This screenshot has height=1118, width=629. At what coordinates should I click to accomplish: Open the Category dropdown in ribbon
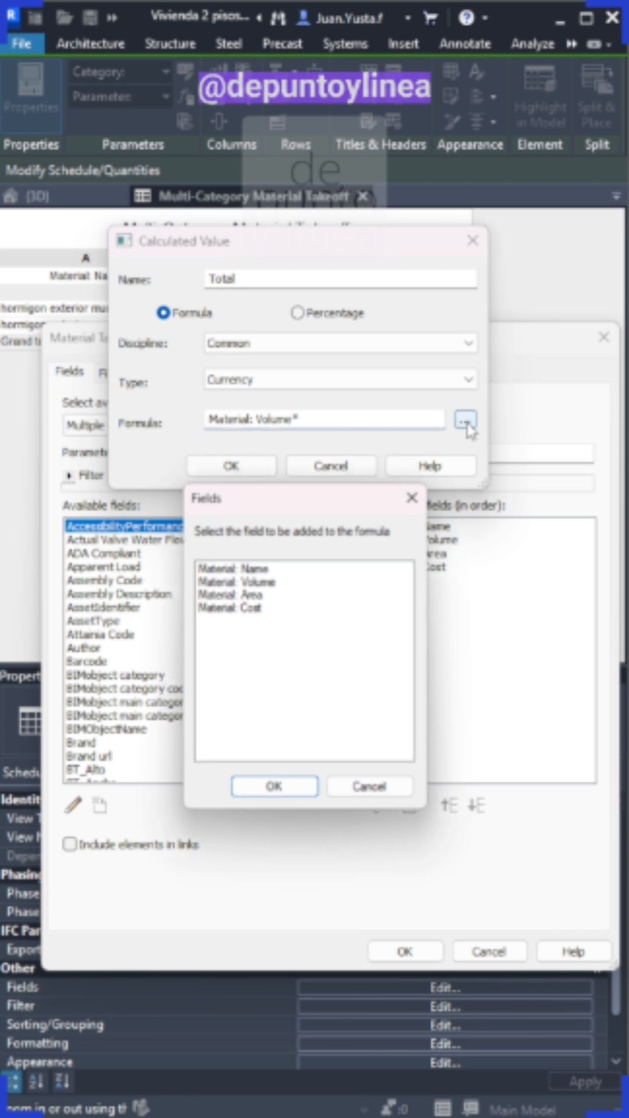coord(121,72)
